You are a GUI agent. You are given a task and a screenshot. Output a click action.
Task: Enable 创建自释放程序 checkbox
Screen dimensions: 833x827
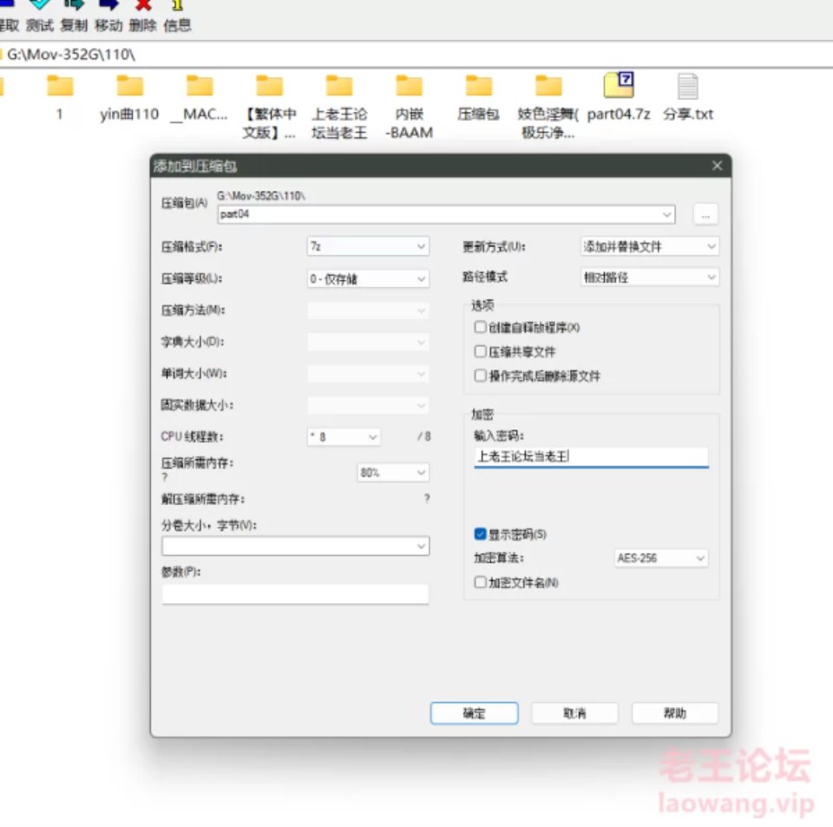(480, 327)
